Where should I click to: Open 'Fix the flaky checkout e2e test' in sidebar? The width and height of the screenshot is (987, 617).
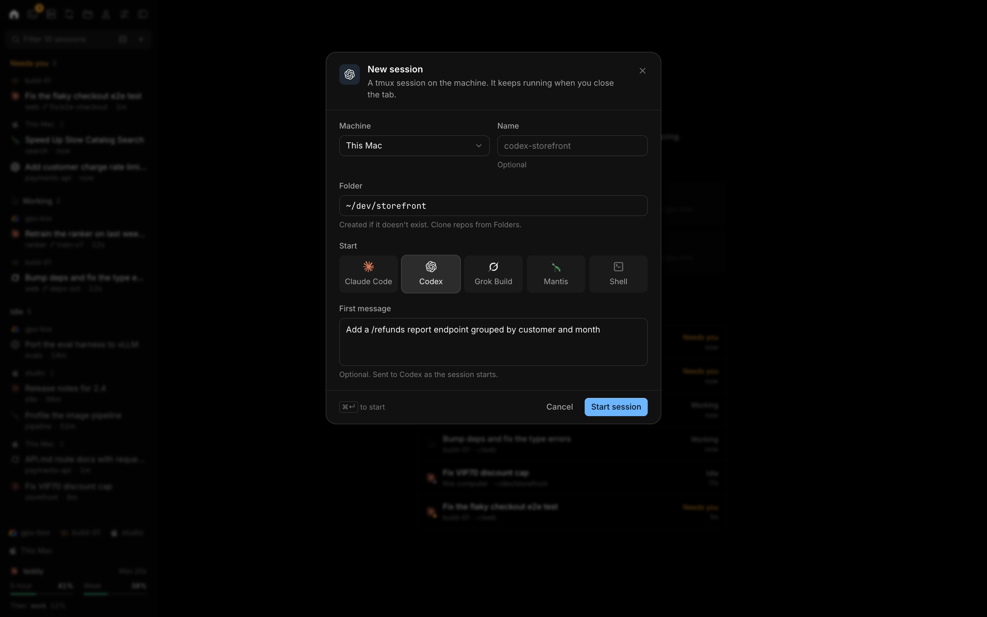(x=78, y=101)
